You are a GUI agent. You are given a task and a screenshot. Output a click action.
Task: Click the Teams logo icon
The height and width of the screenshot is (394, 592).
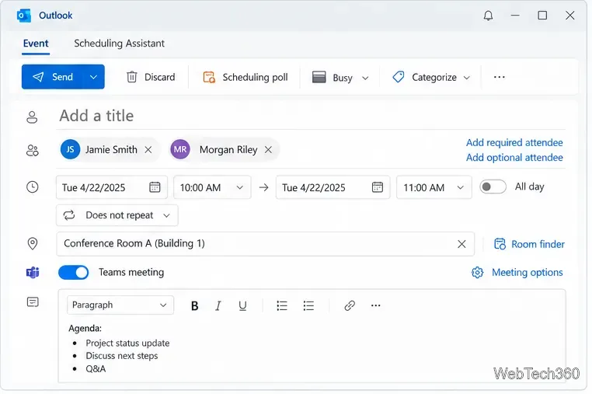33,272
